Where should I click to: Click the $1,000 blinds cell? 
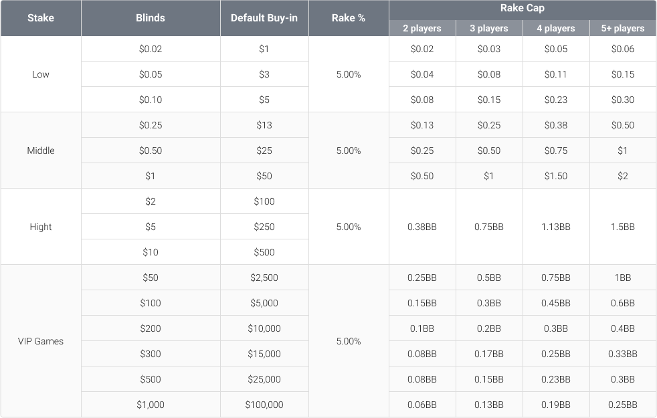tap(150, 404)
